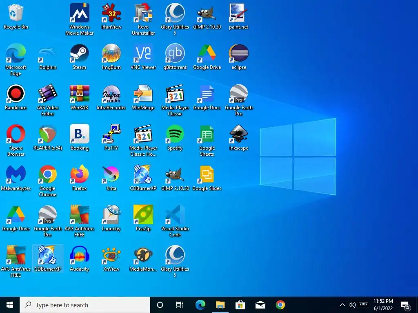Focus the 'Type here to search' box
The height and width of the screenshot is (313, 418).
click(85, 305)
